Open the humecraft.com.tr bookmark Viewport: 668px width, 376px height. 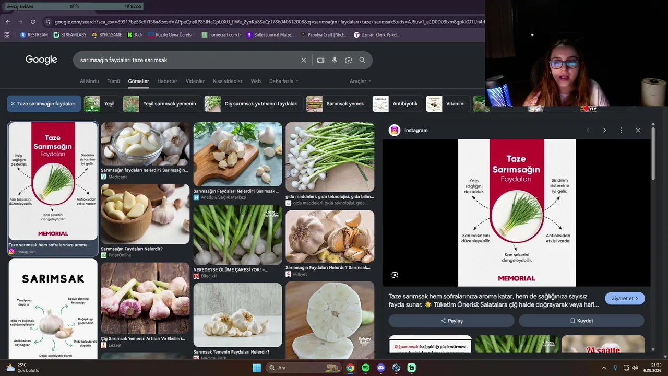pos(221,35)
